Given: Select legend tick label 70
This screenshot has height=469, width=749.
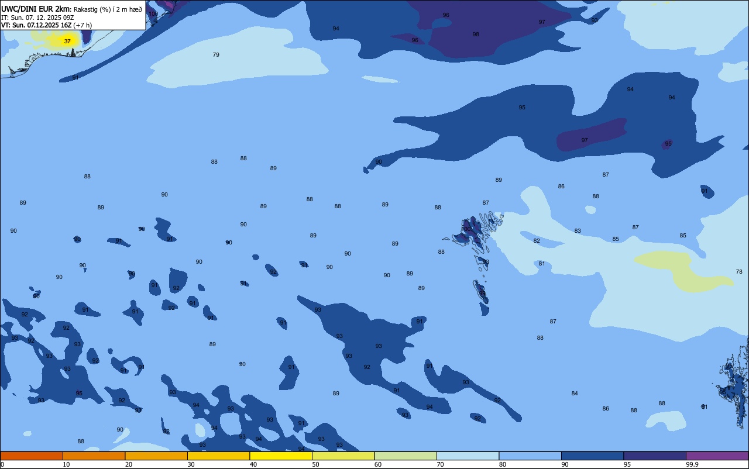Looking at the screenshot, I should click(x=441, y=464).
